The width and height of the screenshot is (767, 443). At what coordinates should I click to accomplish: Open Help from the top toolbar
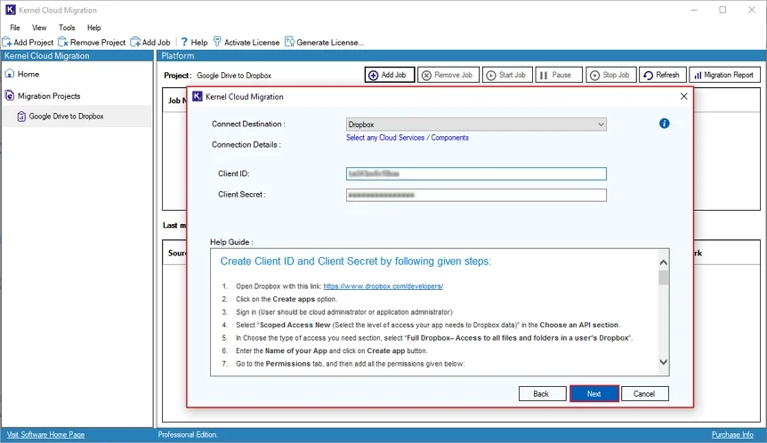click(194, 43)
